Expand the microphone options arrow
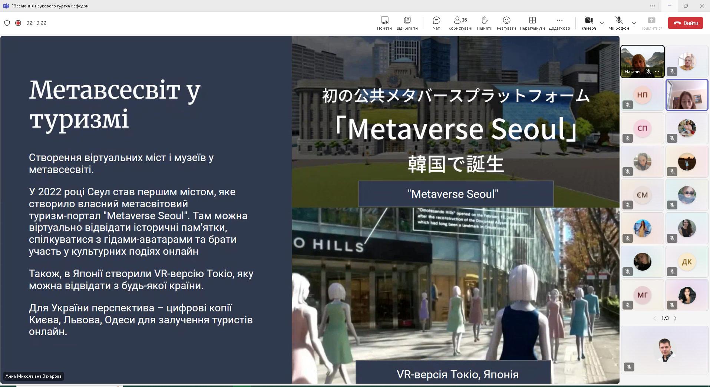The height and width of the screenshot is (387, 710). point(634,23)
